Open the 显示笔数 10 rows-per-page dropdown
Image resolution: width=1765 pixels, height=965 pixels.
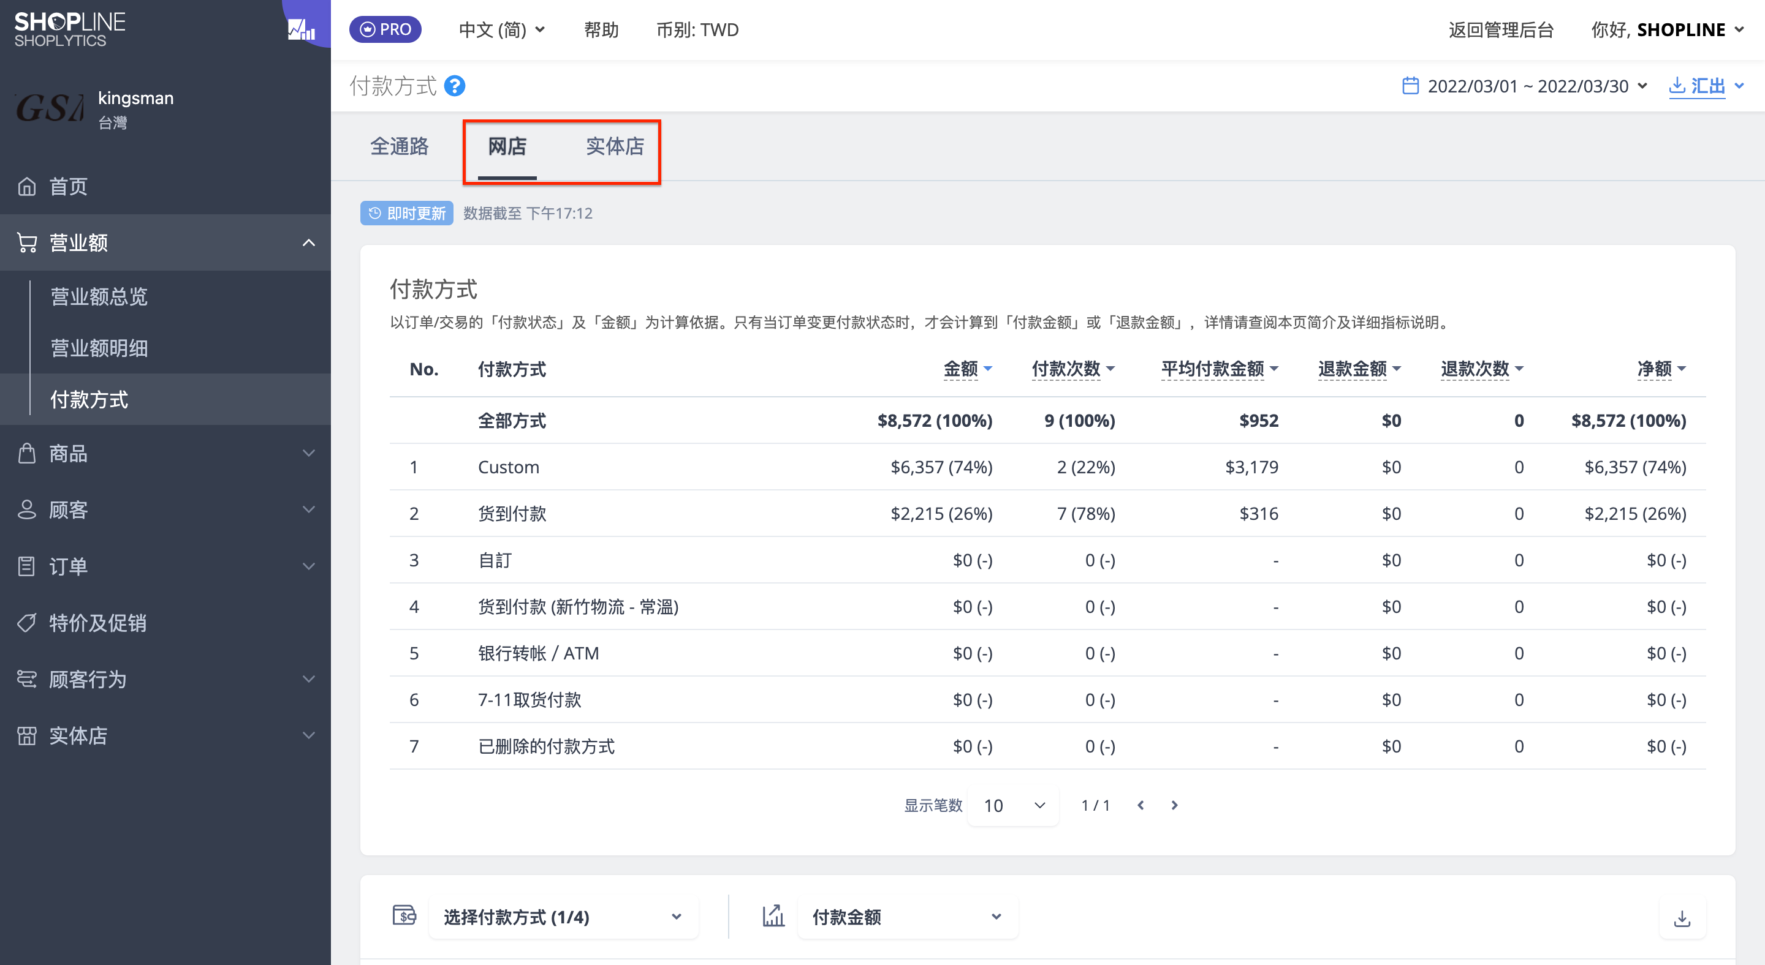pos(1014,806)
